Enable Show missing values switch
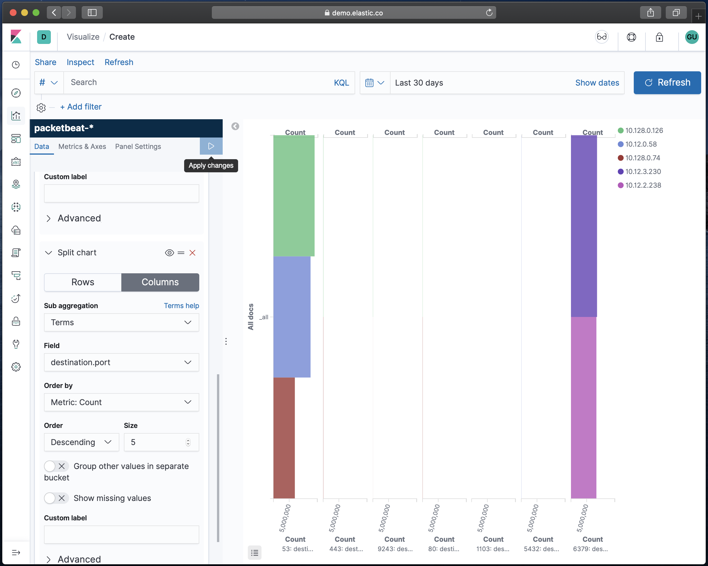Viewport: 708px width, 566px height. click(x=56, y=498)
